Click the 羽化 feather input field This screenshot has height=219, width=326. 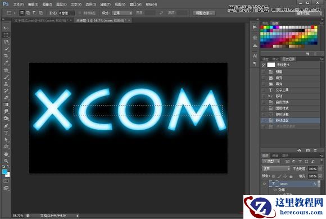(x=66, y=13)
